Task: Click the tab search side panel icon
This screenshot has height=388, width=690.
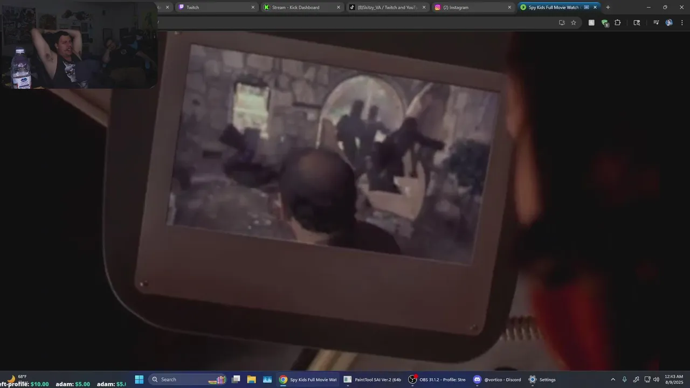Action: point(637,23)
